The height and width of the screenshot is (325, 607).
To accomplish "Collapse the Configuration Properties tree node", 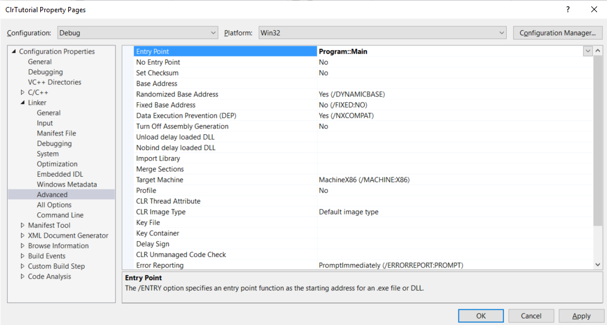I will click(14, 52).
